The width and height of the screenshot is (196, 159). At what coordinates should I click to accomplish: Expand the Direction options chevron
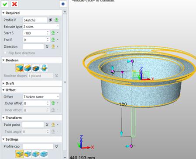[x=47, y=46]
